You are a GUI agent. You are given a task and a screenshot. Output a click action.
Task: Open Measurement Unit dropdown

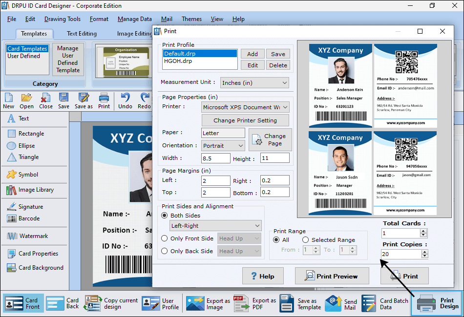click(254, 83)
